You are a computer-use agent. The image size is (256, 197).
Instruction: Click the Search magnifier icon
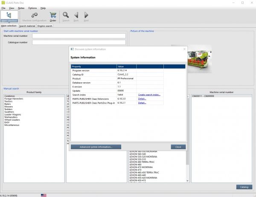tap(66, 16)
